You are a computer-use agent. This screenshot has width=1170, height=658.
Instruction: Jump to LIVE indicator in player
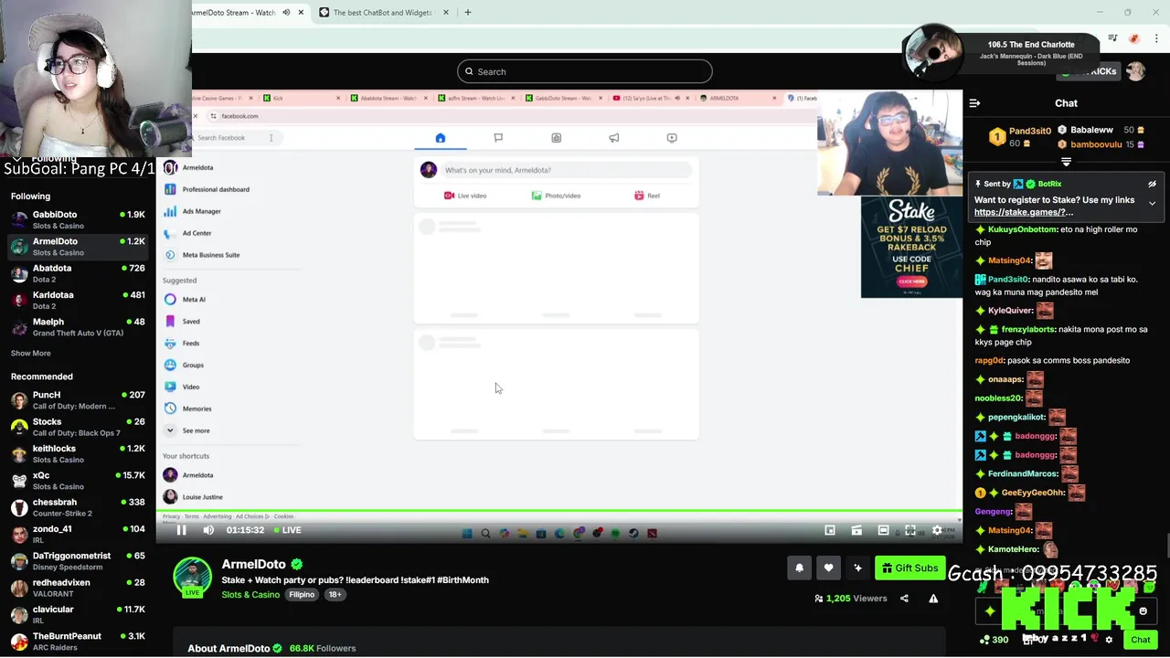(x=286, y=530)
